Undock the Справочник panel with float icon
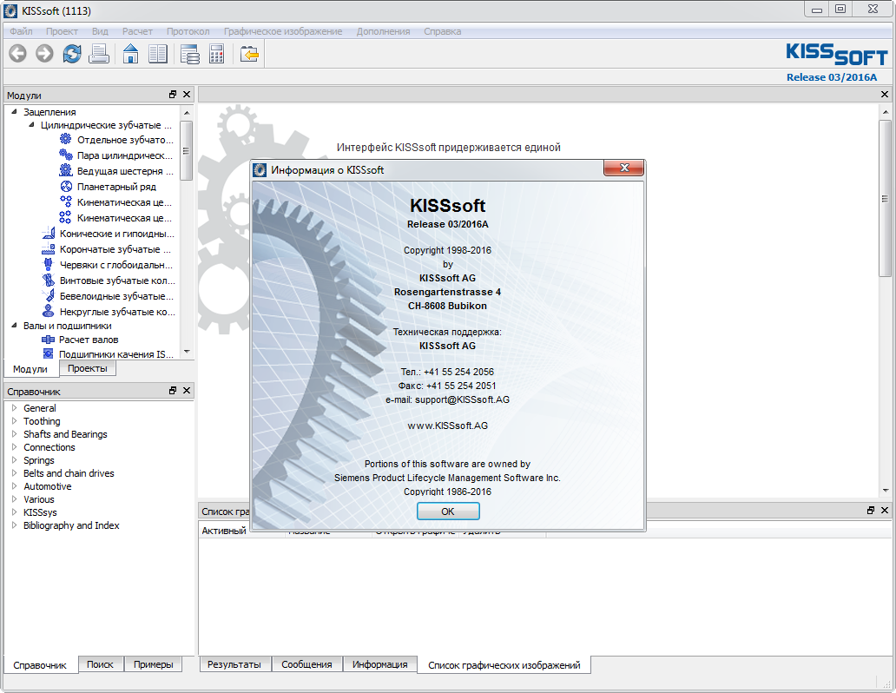896x693 pixels. click(x=173, y=391)
